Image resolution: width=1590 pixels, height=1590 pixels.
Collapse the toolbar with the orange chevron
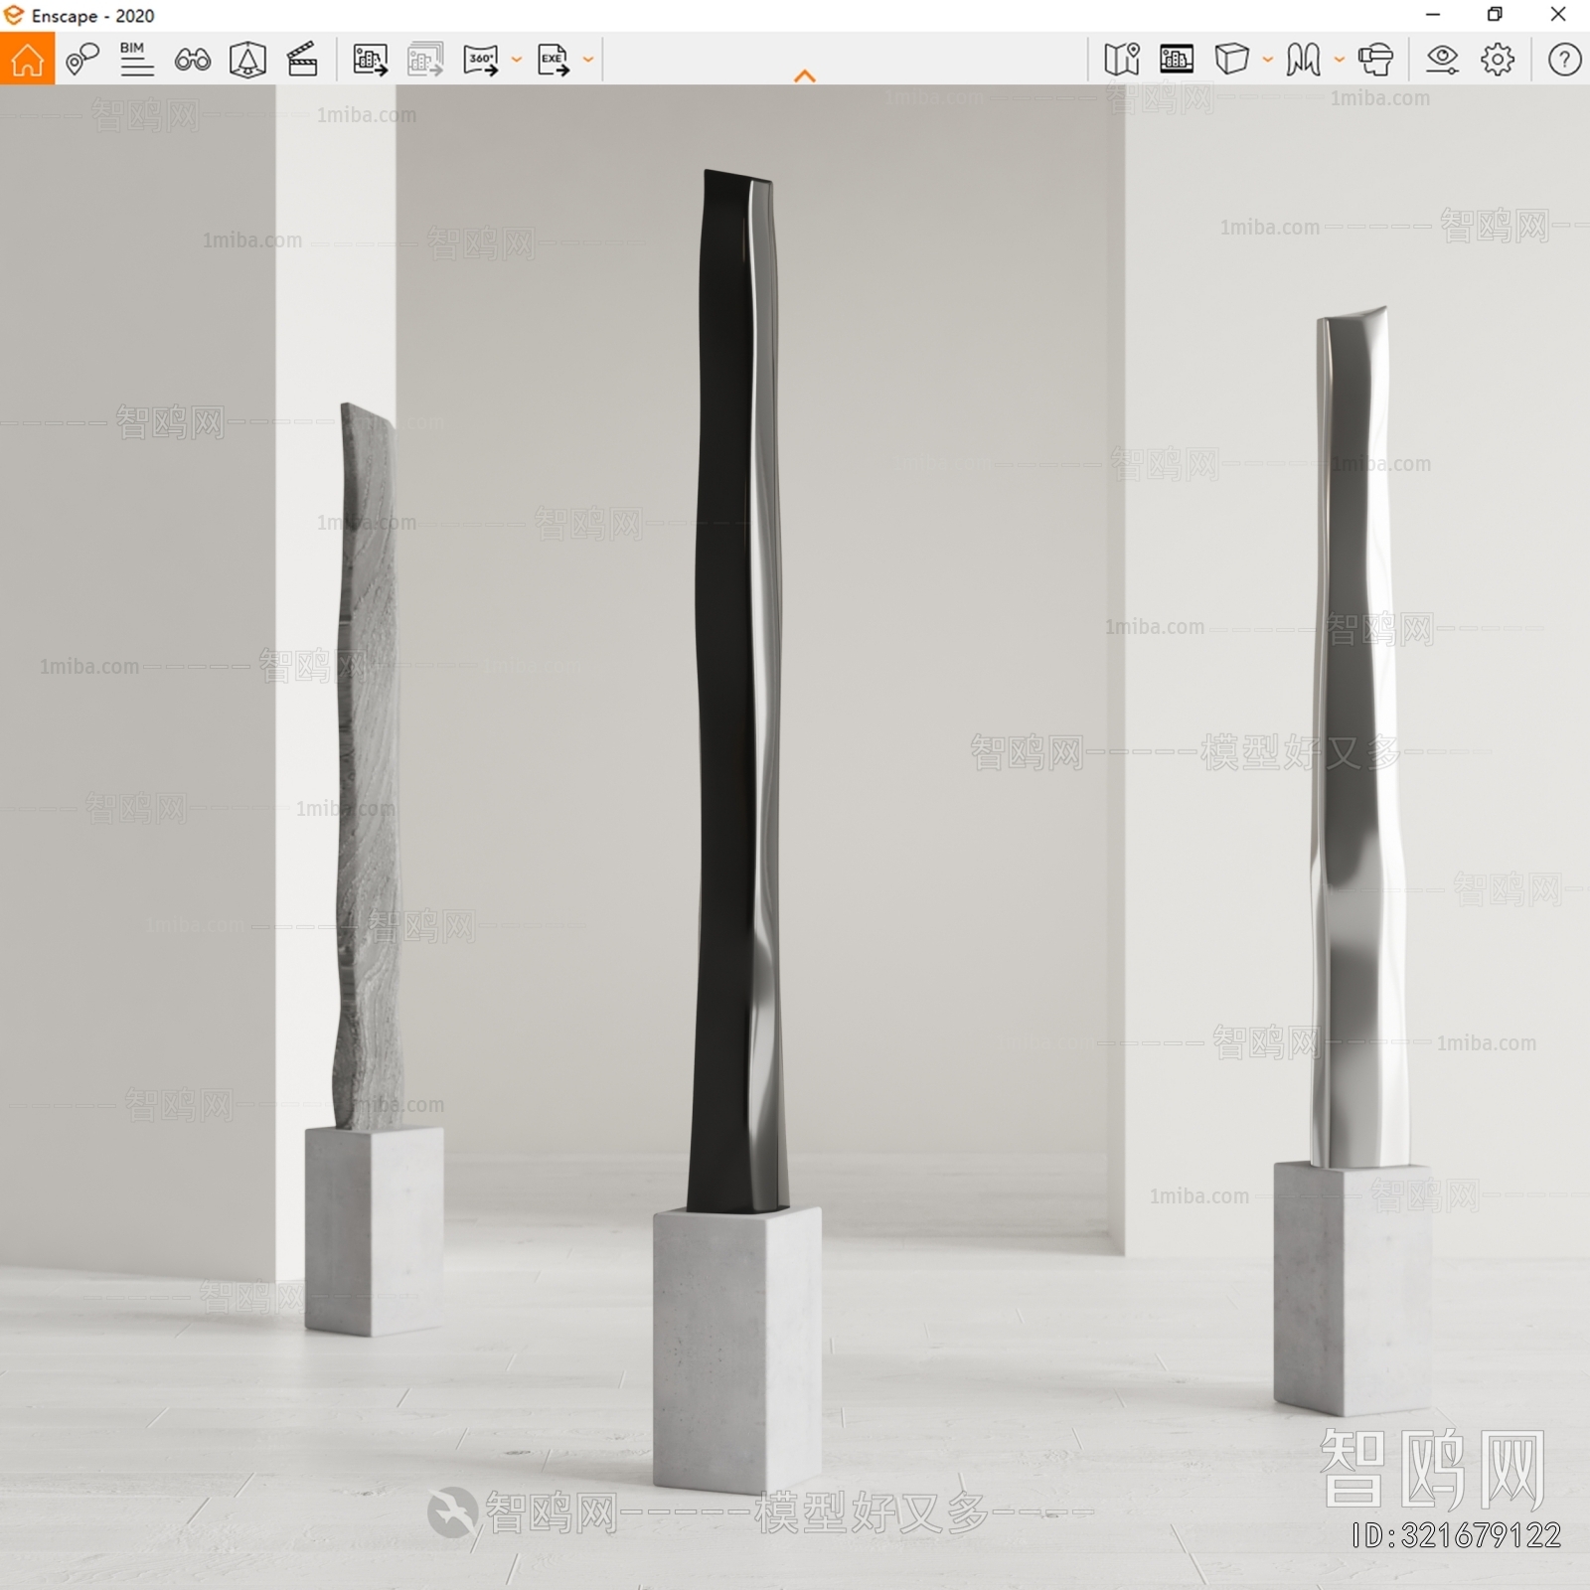tap(805, 76)
